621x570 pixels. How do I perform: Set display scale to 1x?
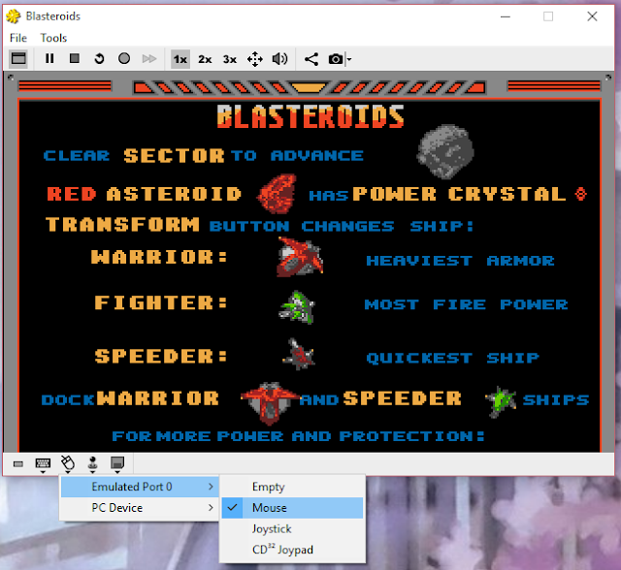180,59
